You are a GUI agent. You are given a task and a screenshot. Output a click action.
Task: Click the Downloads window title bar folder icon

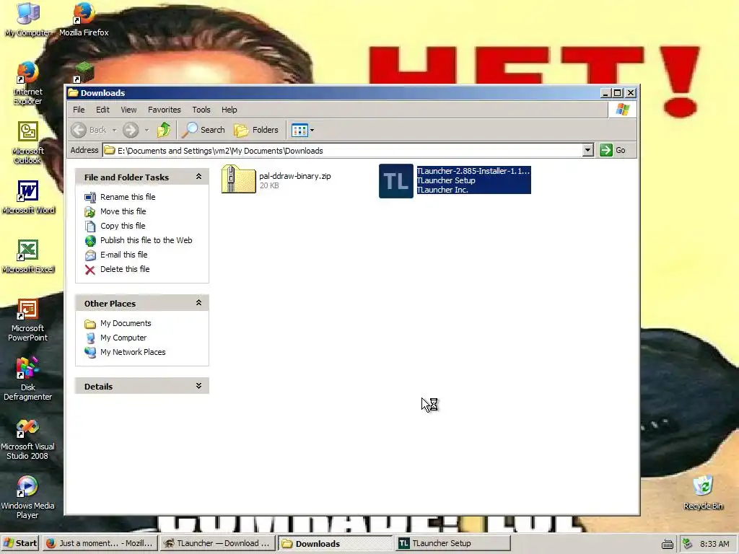click(73, 92)
